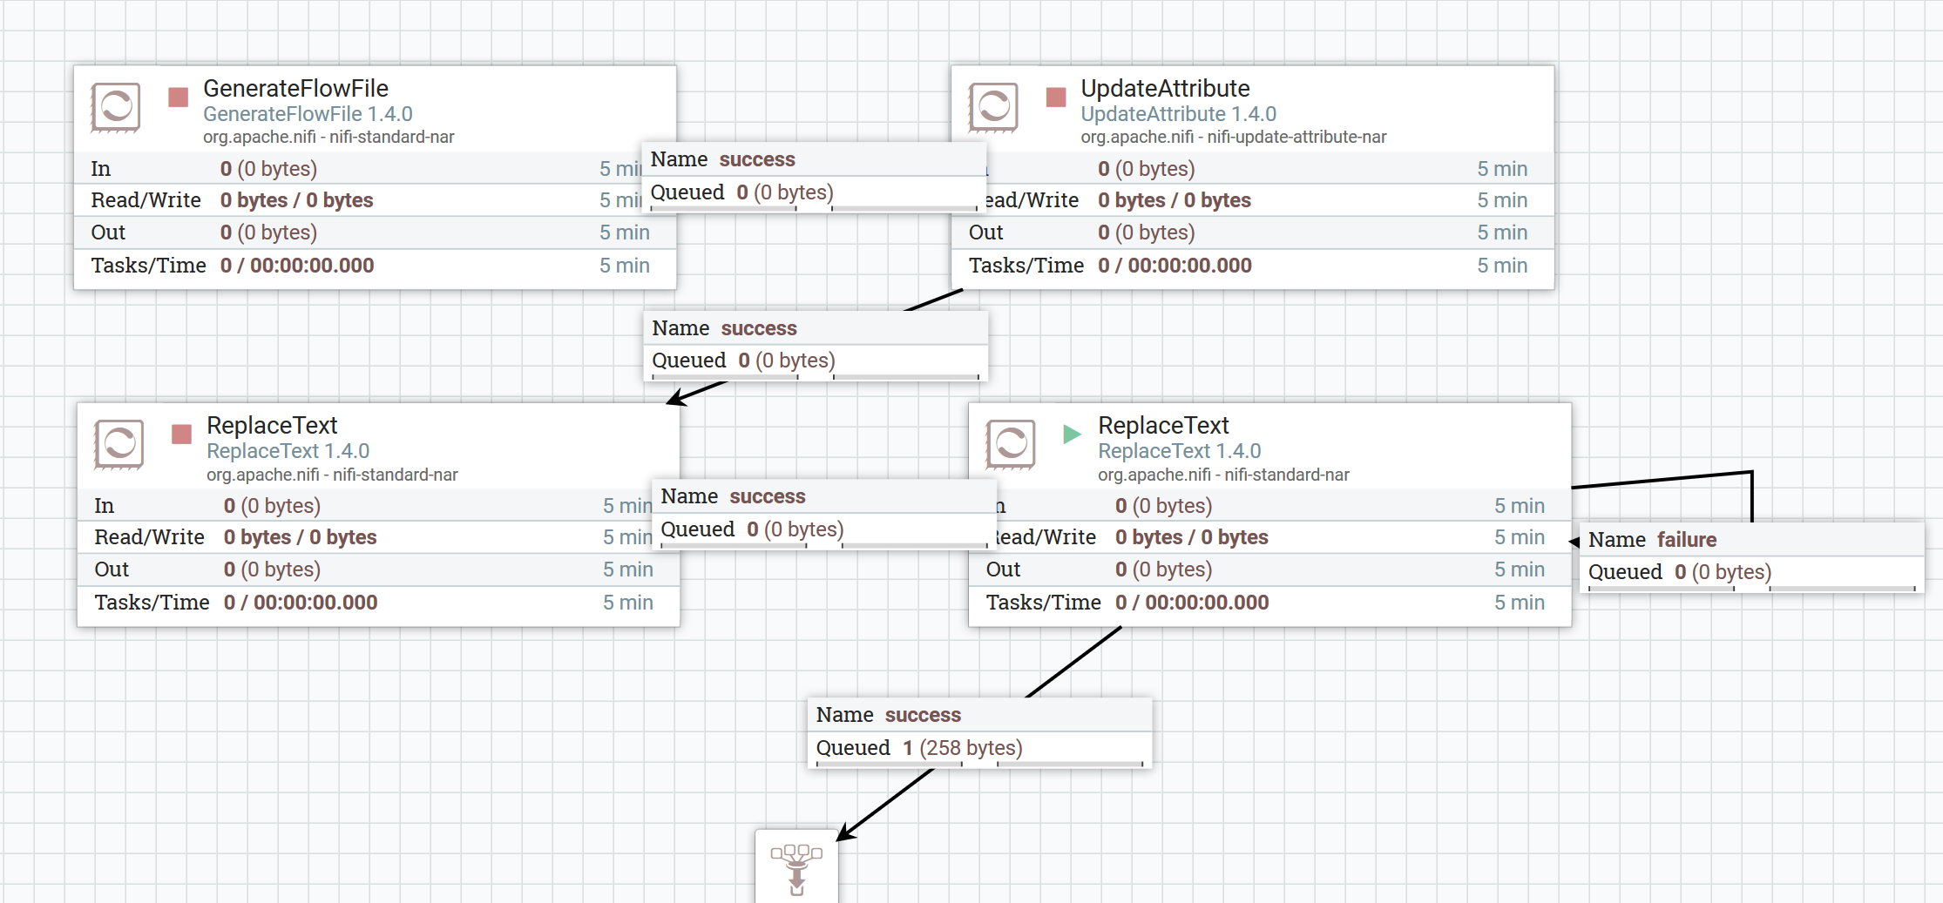Click the GenerateFlowFile processor title
1943x903 pixels.
pos(296,88)
